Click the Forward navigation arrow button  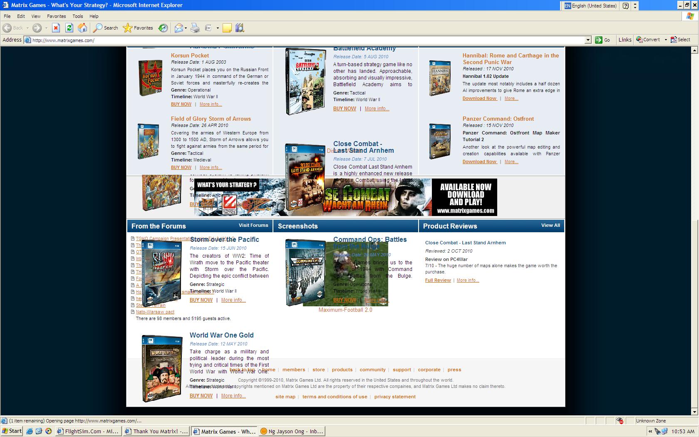[x=37, y=28]
